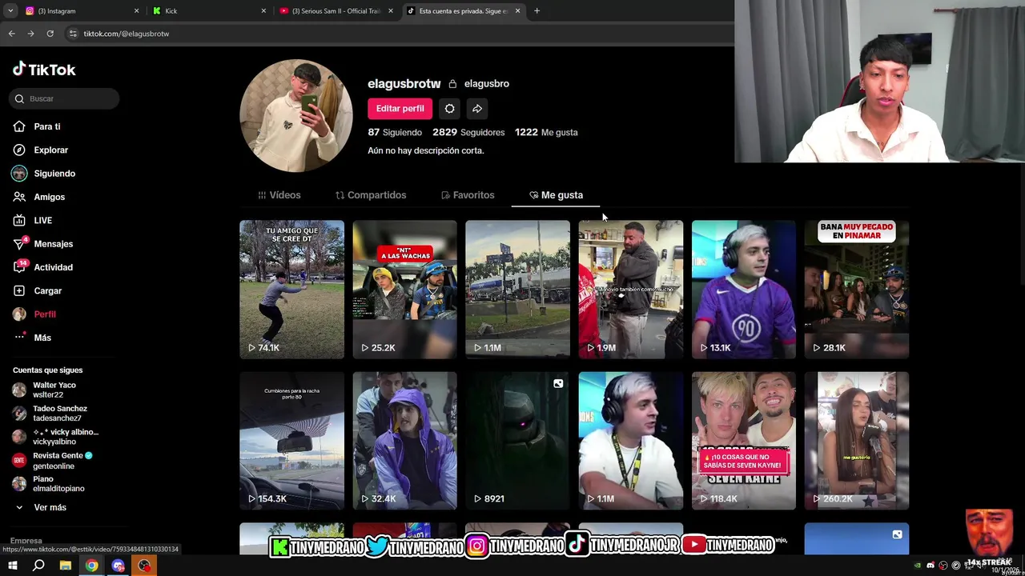This screenshot has height=576, width=1025.
Task: Click the browser back arrow
Action: click(x=11, y=34)
